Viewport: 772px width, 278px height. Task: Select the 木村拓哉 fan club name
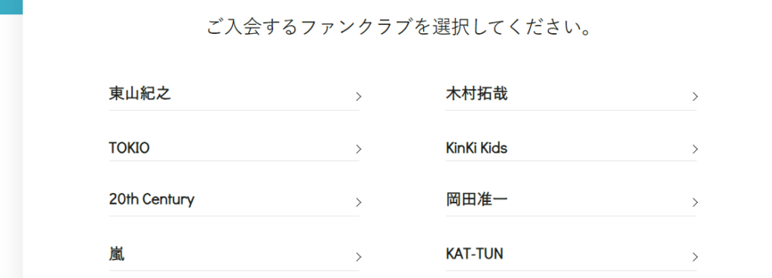point(476,93)
